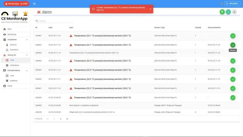Image resolution: width=243 pixels, height=137 pixels.
Task: Click the grey round A button
Action: click(x=234, y=12)
